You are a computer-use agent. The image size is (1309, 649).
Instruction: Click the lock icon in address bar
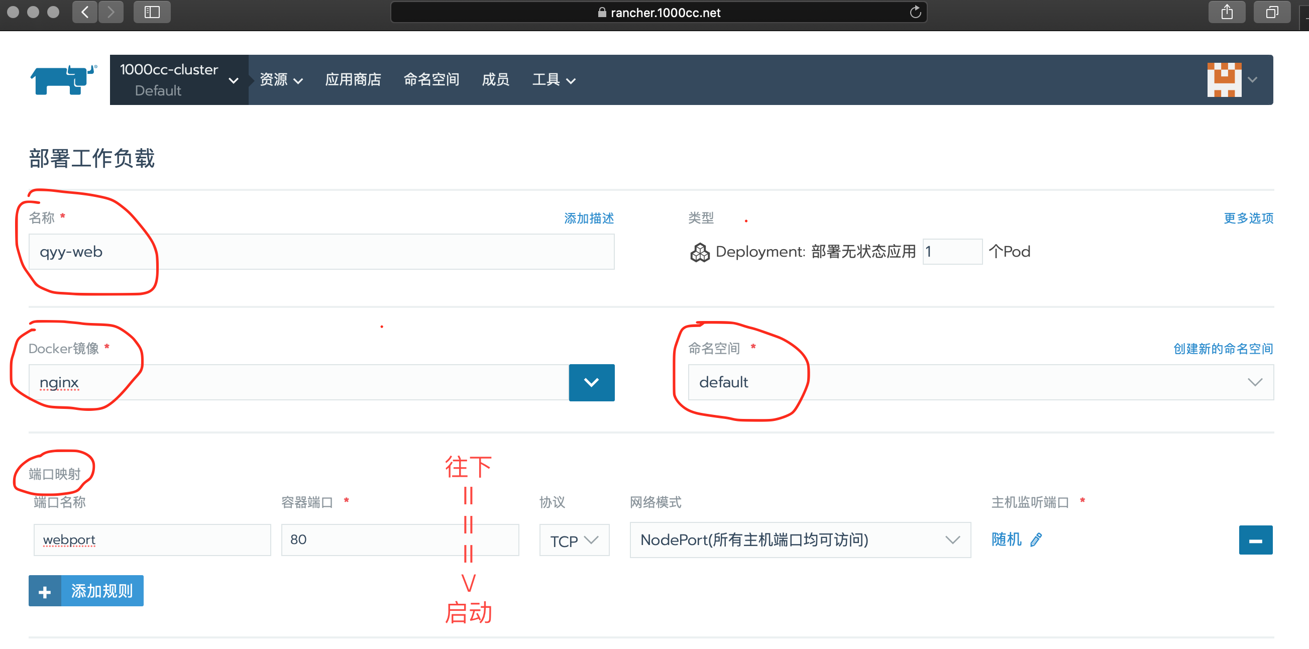click(x=602, y=12)
